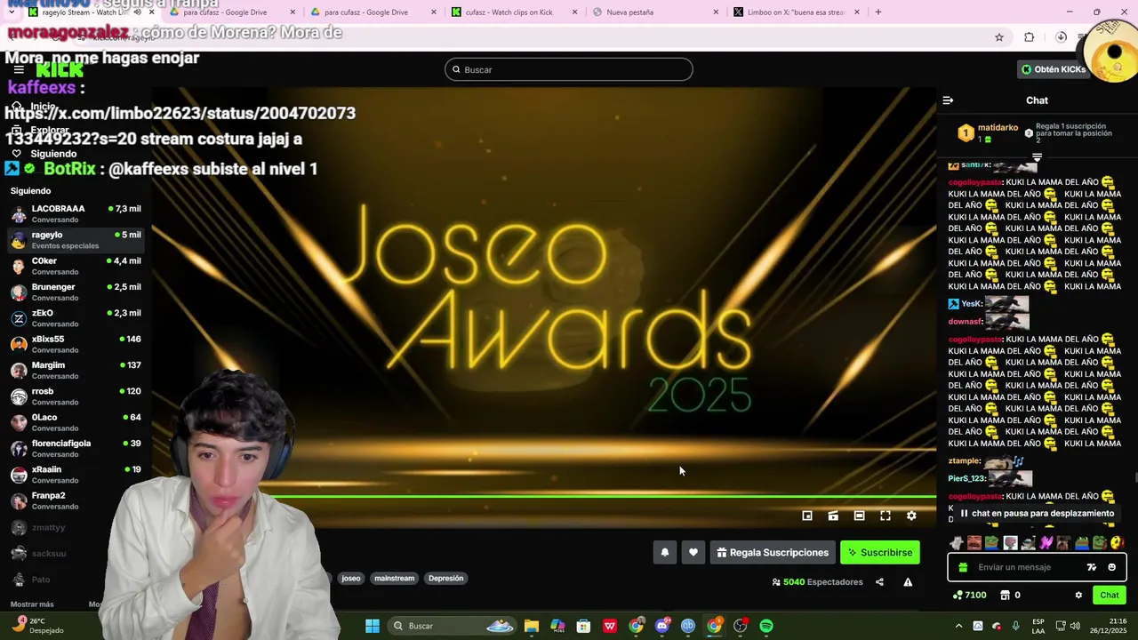Open video player settings gear
1138x640 pixels.
point(911,516)
